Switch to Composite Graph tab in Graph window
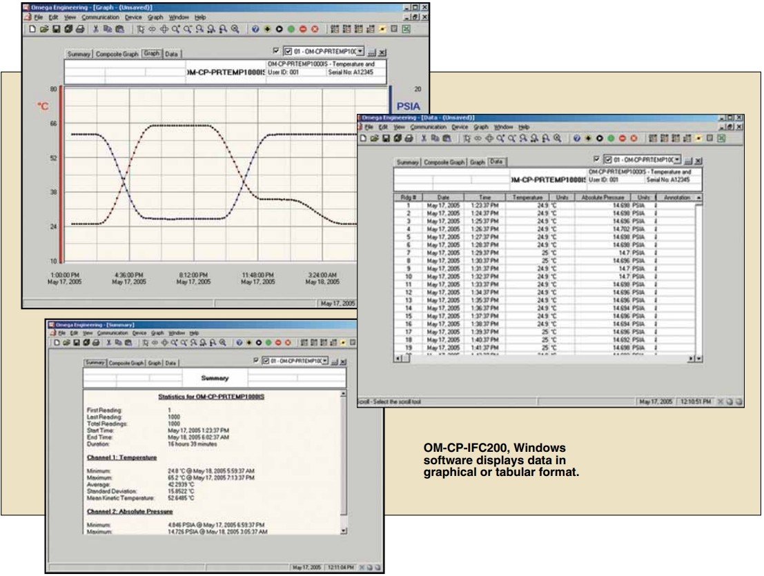 (117, 54)
